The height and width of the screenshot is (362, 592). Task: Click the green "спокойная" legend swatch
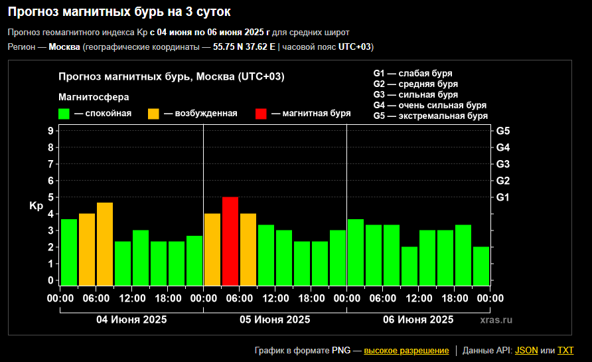64,114
